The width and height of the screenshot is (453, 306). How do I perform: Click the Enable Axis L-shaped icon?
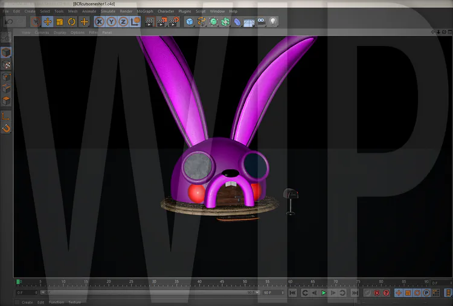click(x=6, y=116)
